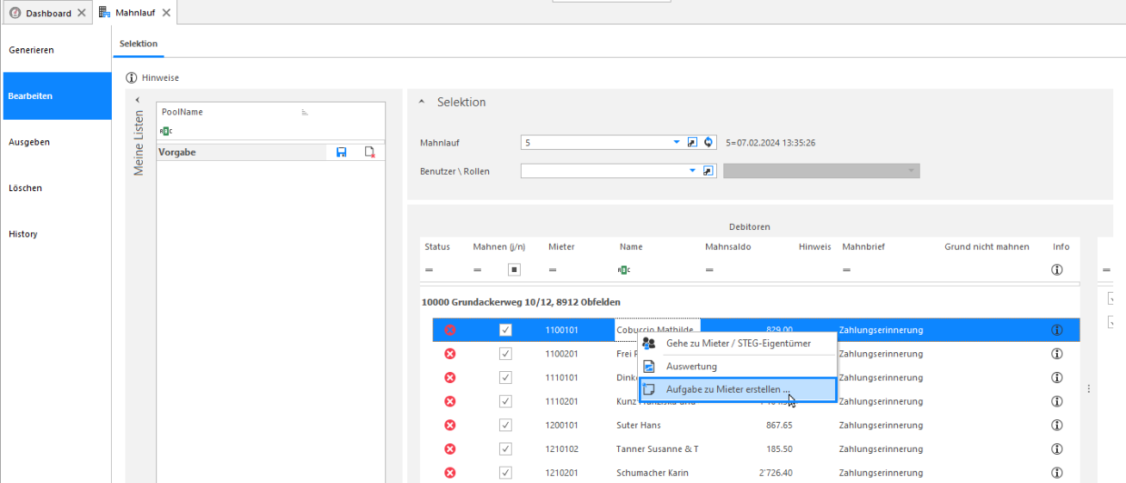Click red status icon for tenant 1100101
The image size is (1126, 483).
tap(449, 330)
